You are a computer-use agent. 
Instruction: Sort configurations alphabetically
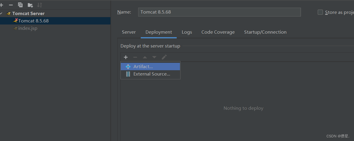coord(39,5)
